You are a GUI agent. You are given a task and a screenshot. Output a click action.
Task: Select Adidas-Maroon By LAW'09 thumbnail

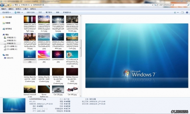point(72,72)
